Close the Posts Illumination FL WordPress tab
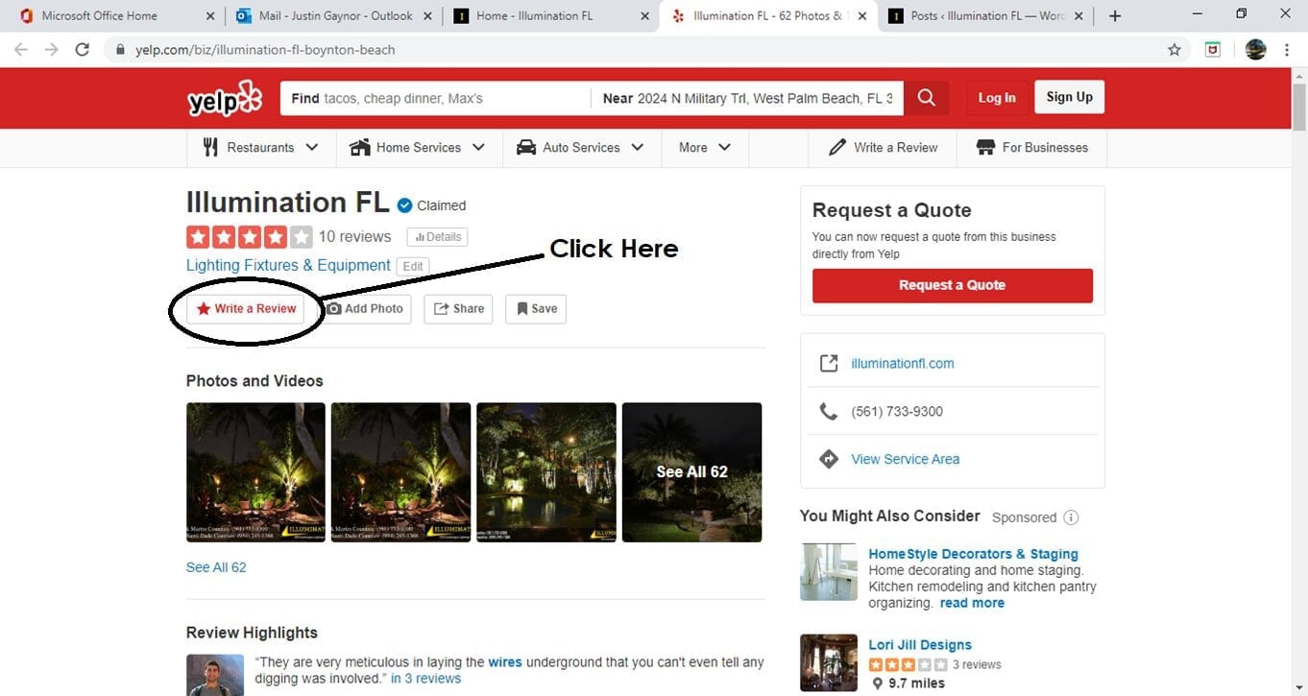The height and width of the screenshot is (696, 1308). [x=1080, y=16]
